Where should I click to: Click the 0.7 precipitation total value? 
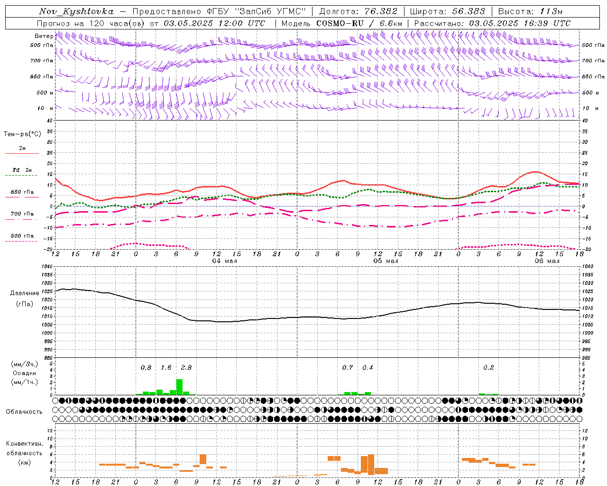(348, 367)
